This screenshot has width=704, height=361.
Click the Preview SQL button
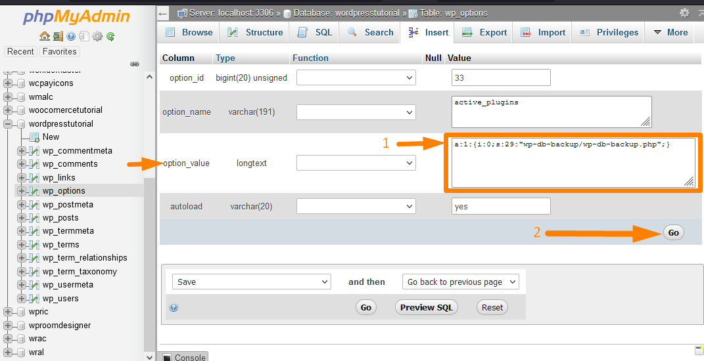pyautogui.click(x=427, y=308)
